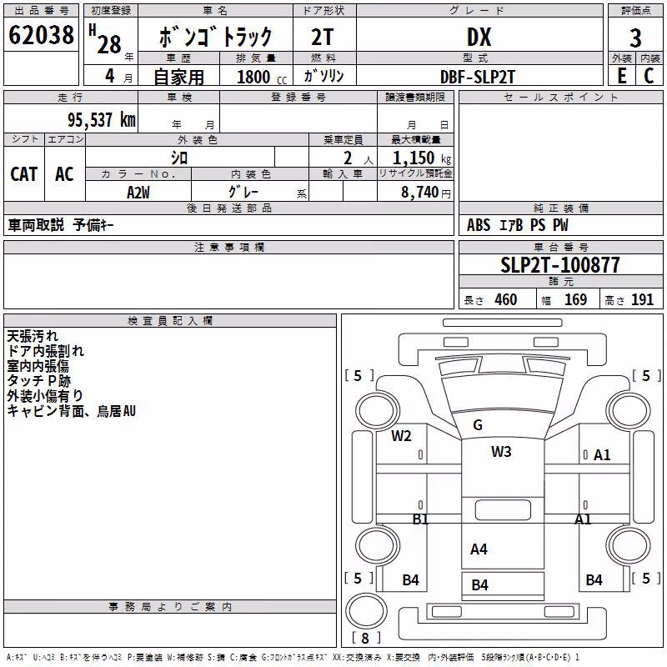Click the inspector note 天張汚れ
The width and height of the screenshot is (667, 667).
click(x=33, y=336)
